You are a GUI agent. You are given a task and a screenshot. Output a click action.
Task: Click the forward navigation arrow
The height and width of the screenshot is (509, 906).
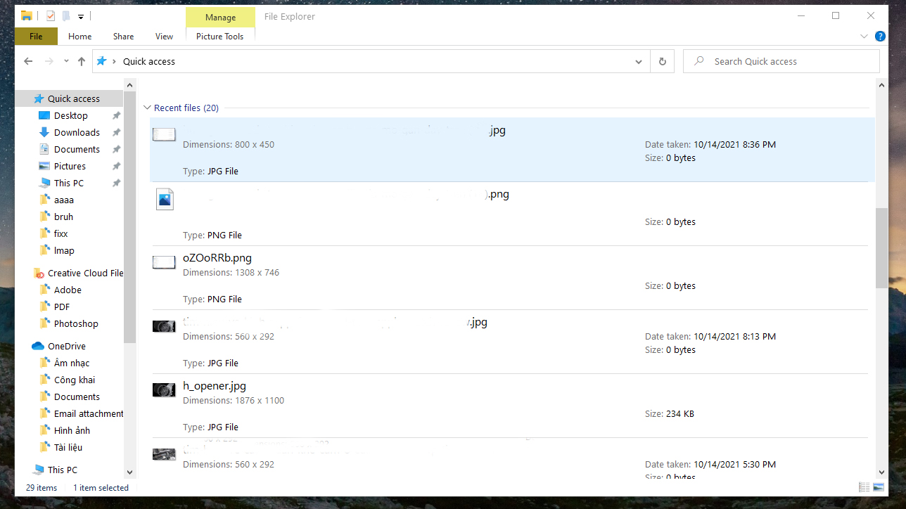pyautogui.click(x=49, y=61)
